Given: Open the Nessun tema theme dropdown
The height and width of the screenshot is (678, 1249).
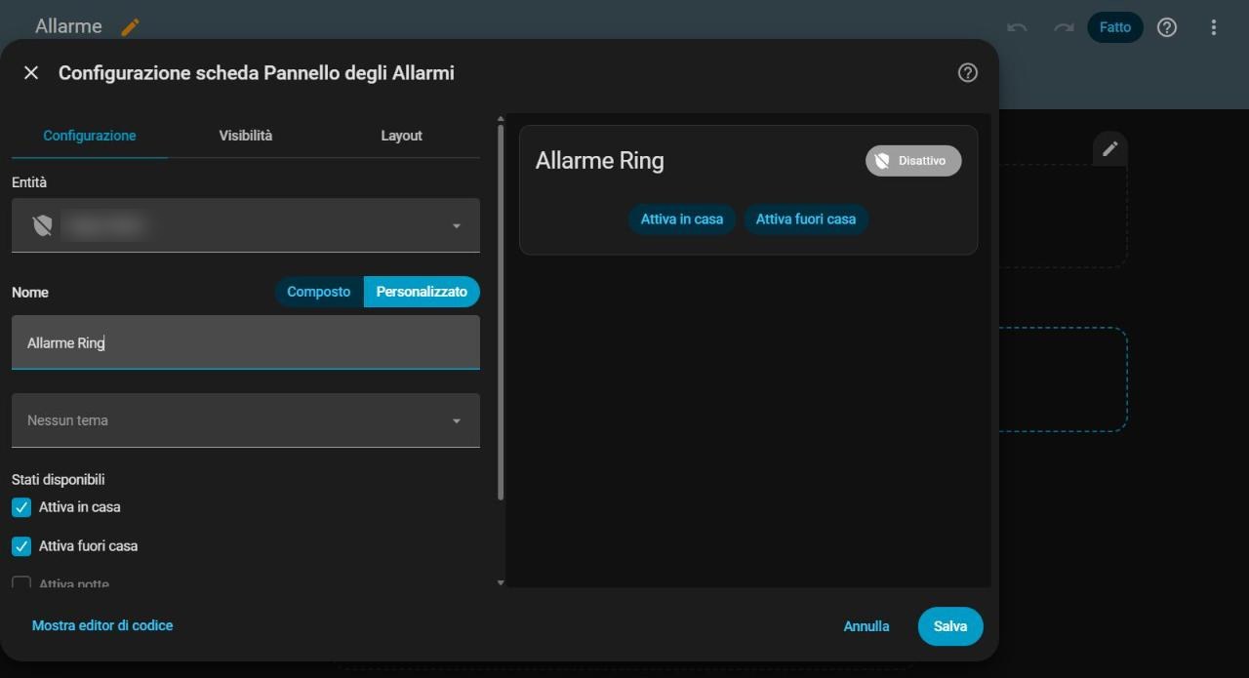Looking at the screenshot, I should pos(246,420).
